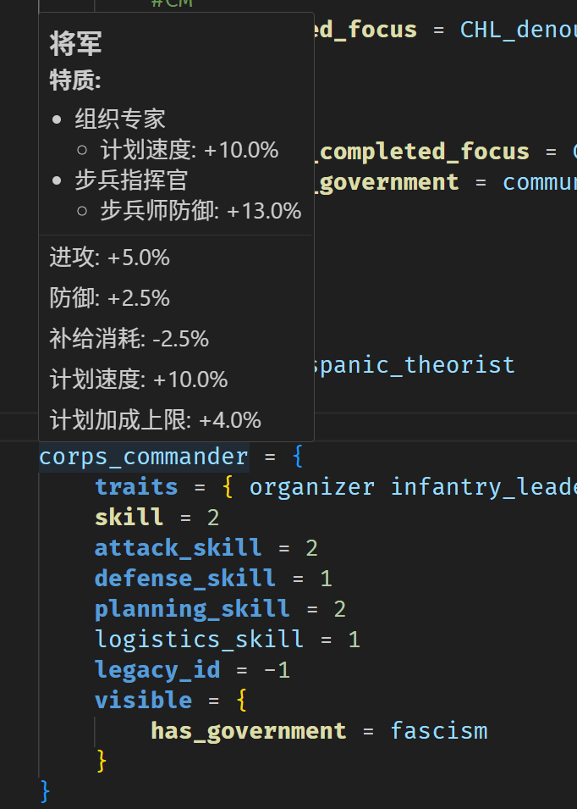Screen dimensions: 577x809
Task: Click the logistics_skill property
Action: pos(199,640)
